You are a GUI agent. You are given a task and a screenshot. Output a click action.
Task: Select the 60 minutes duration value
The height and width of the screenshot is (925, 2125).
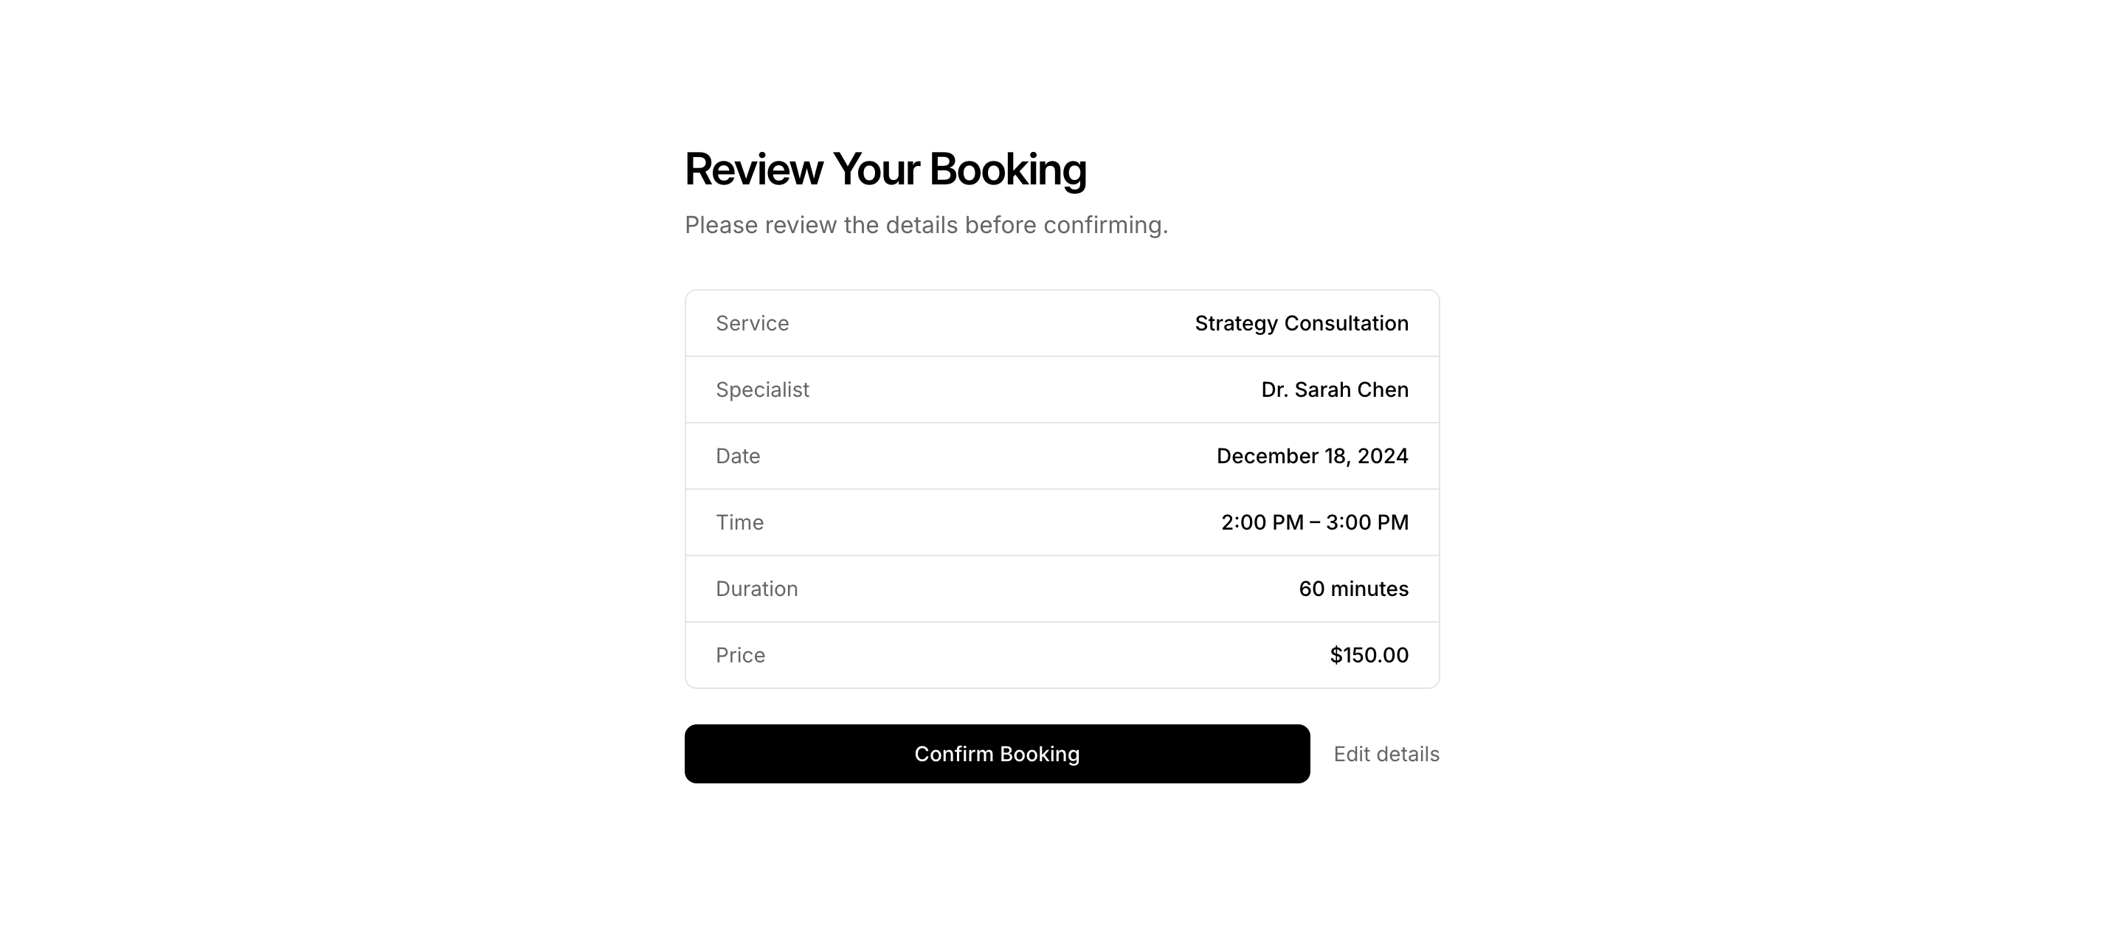click(1353, 589)
